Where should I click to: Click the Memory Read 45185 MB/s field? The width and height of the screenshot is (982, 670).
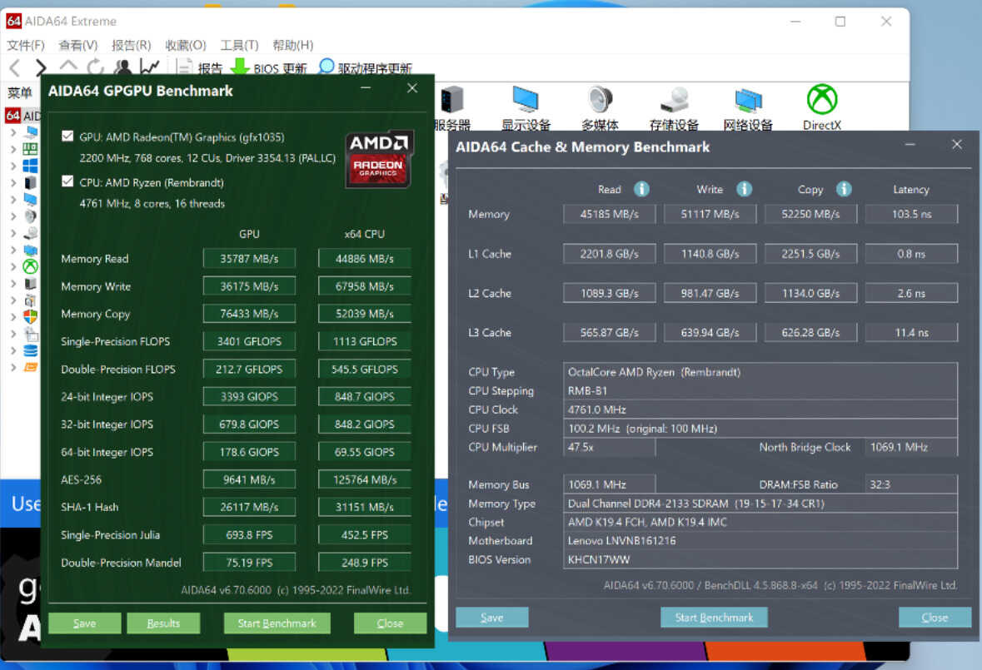610,214
